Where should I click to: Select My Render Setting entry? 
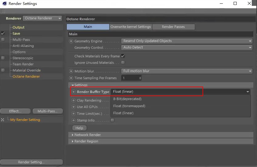click(x=25, y=120)
